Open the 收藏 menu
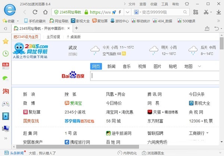224x156 pixels. coord(154,4)
